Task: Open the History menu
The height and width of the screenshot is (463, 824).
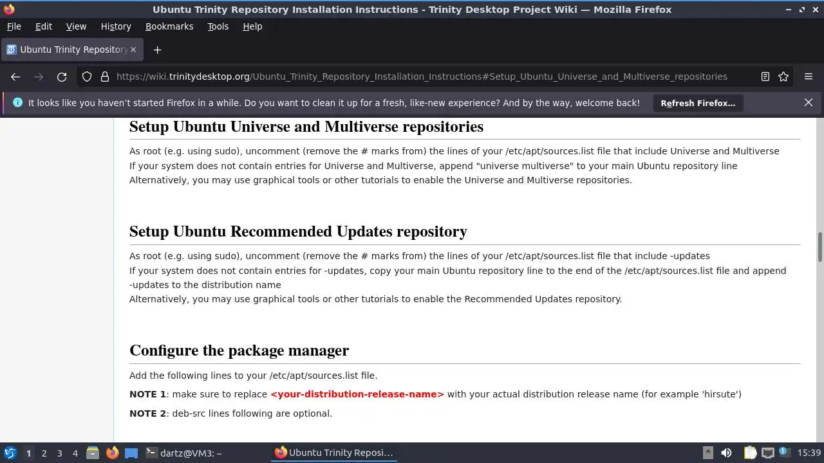Action: tap(116, 26)
